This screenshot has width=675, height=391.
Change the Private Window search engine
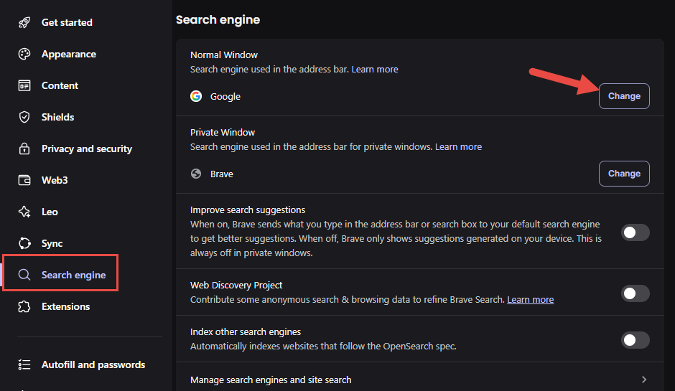(624, 174)
